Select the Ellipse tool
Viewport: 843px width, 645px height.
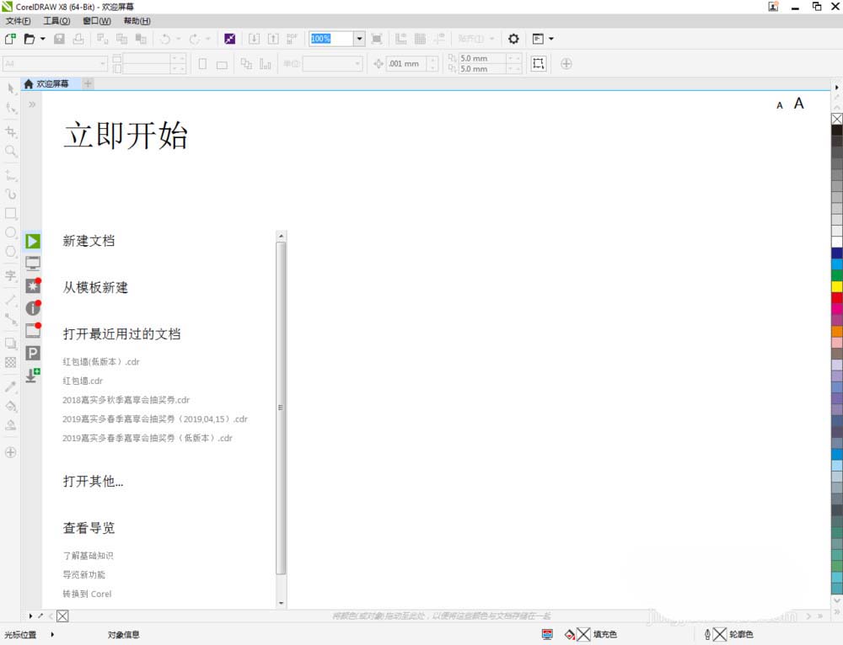pos(11,232)
